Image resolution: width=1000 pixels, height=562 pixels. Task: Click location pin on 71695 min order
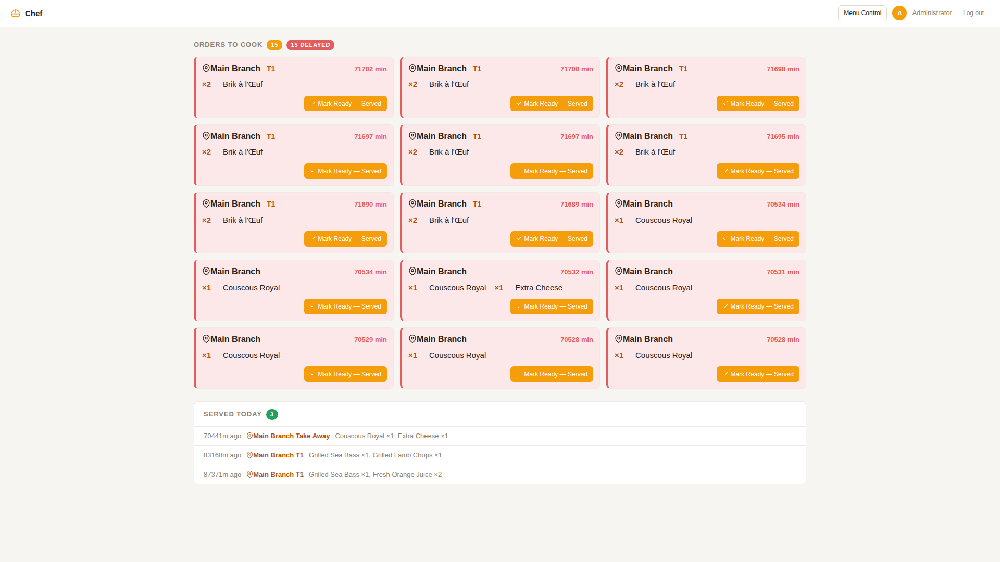pos(619,136)
